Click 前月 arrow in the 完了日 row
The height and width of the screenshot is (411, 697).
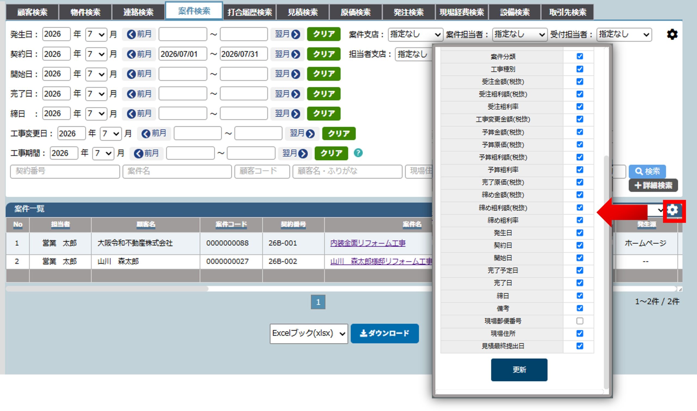click(139, 94)
